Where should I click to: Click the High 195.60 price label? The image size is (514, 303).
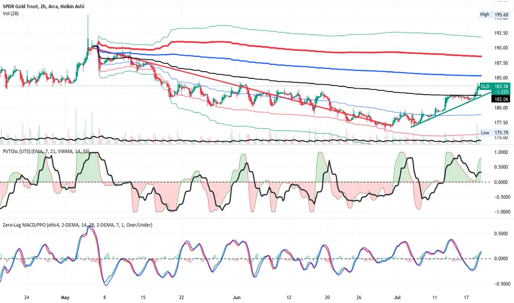[x=494, y=14]
